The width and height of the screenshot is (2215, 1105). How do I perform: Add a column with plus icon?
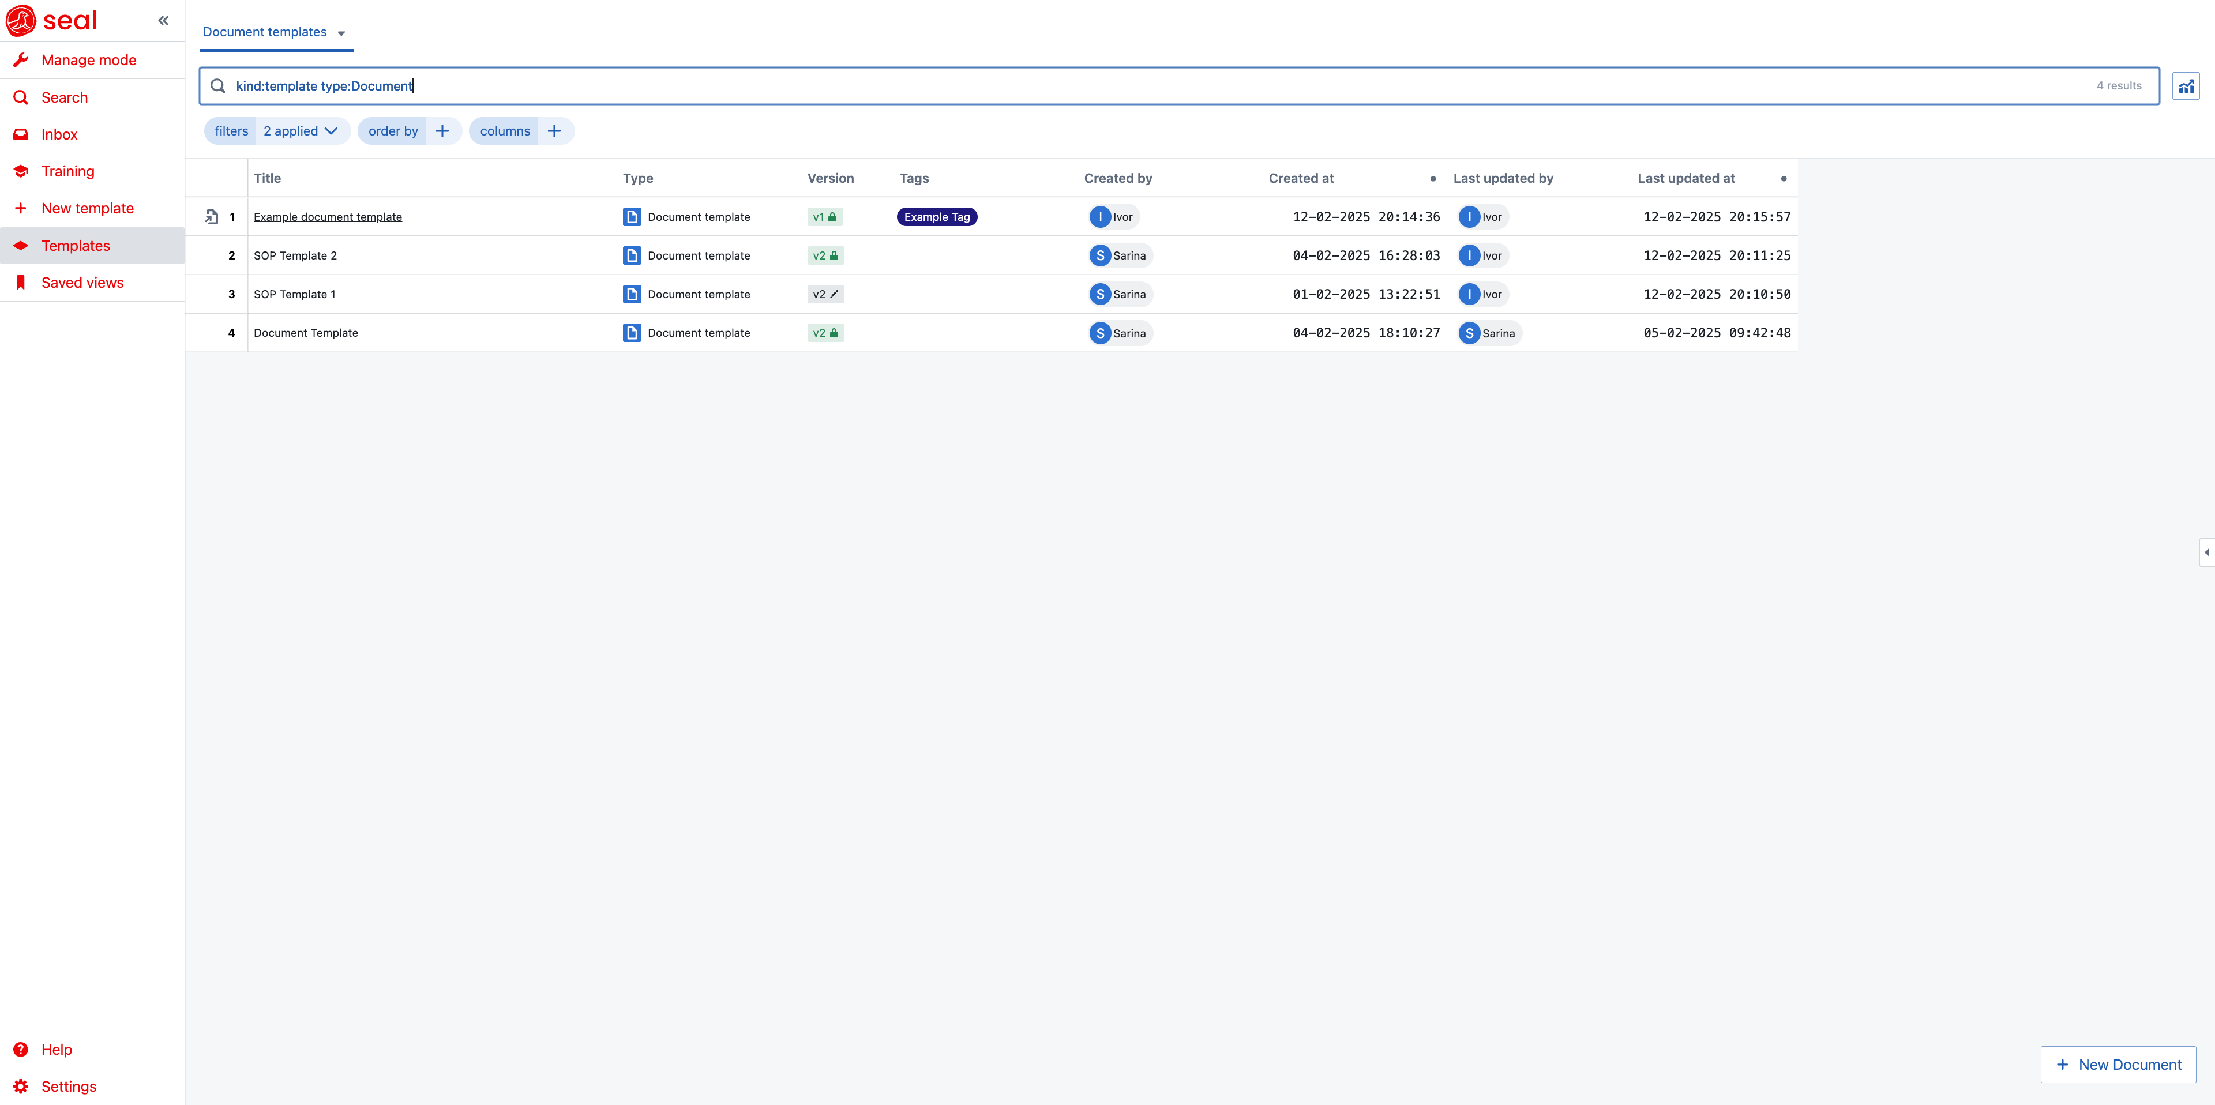tap(554, 131)
